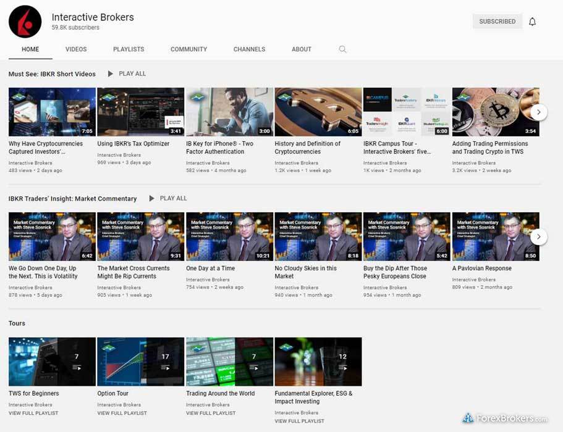Click the play icon beside Market Commentary section
563x432 pixels.
pos(152,198)
